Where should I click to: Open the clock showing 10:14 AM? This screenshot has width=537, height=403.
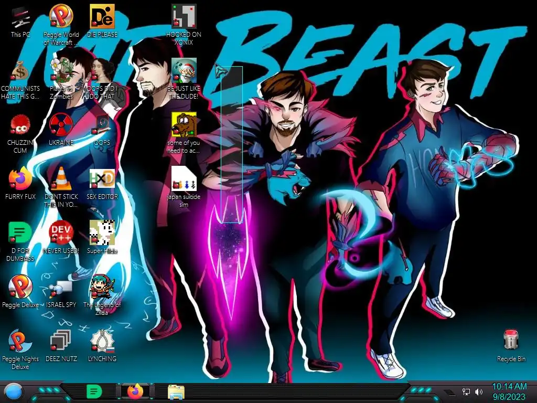(509, 391)
